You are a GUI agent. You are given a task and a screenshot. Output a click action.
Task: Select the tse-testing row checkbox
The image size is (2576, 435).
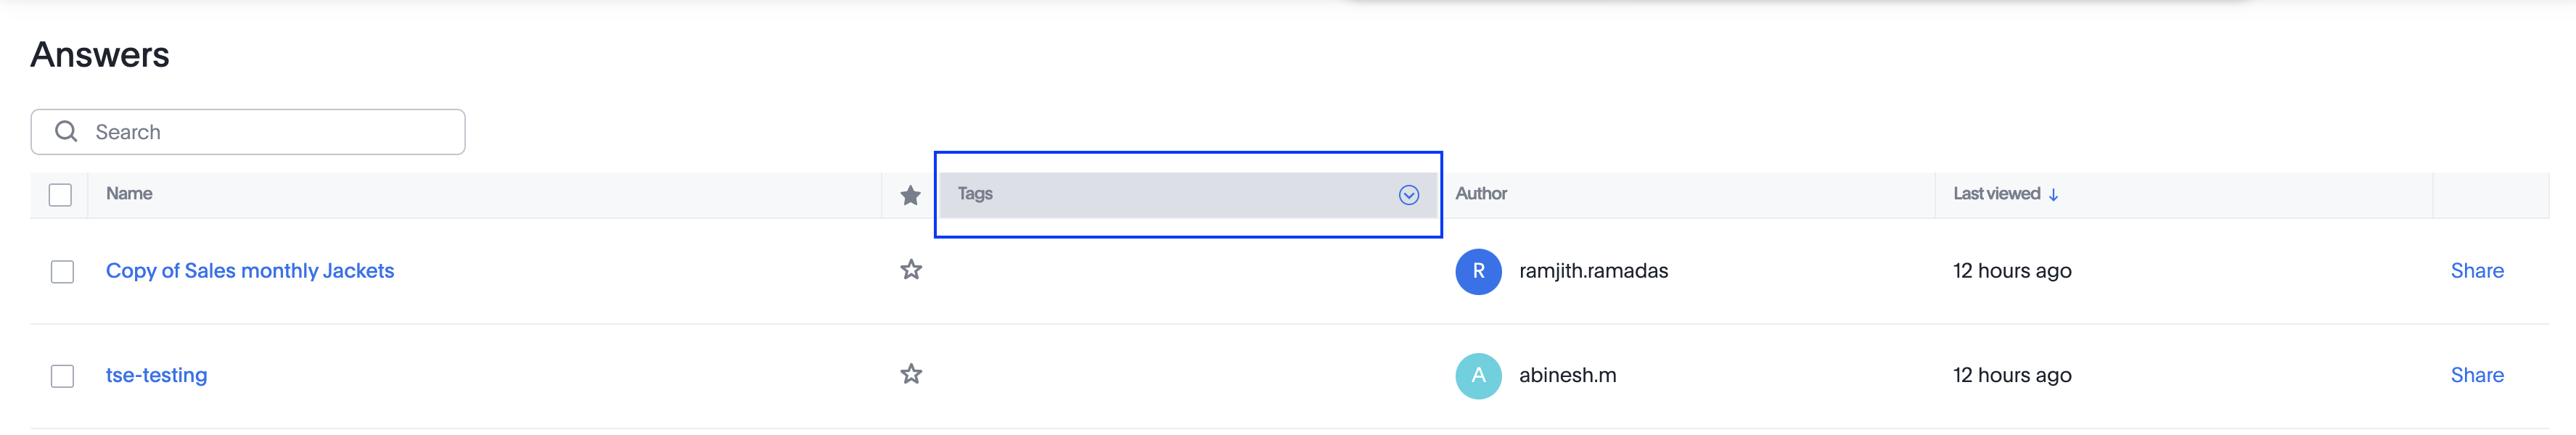(62, 376)
